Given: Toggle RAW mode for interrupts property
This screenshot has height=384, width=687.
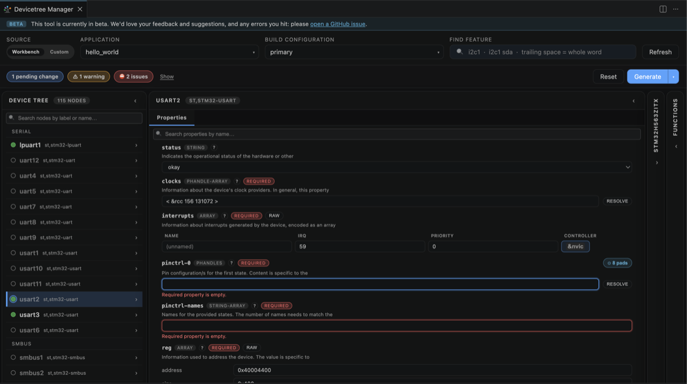Looking at the screenshot, I should (274, 216).
